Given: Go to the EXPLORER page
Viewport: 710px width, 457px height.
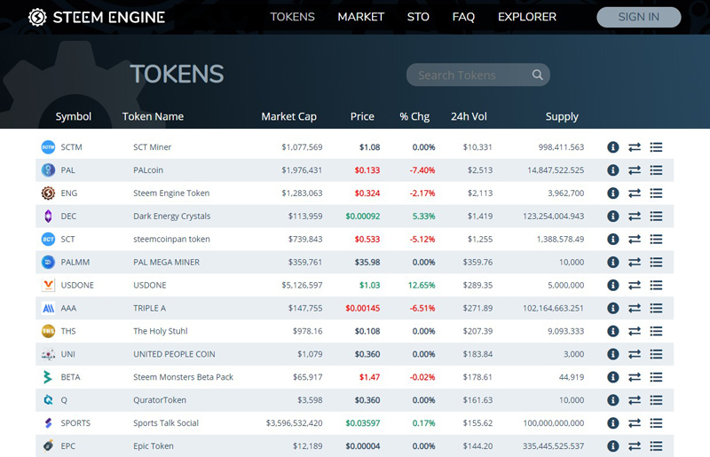Looking at the screenshot, I should click(x=526, y=17).
